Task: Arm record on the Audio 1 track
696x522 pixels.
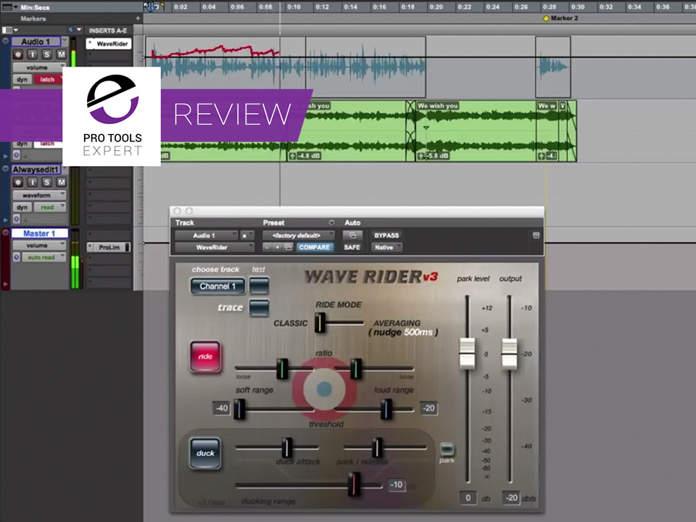Action: pos(17,54)
